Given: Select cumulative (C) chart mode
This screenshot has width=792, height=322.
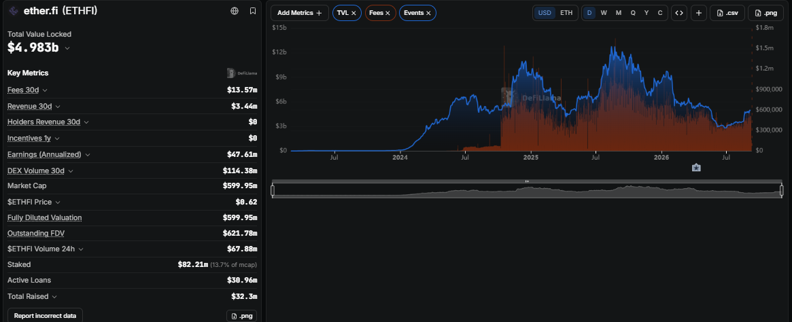Looking at the screenshot, I should coord(659,13).
